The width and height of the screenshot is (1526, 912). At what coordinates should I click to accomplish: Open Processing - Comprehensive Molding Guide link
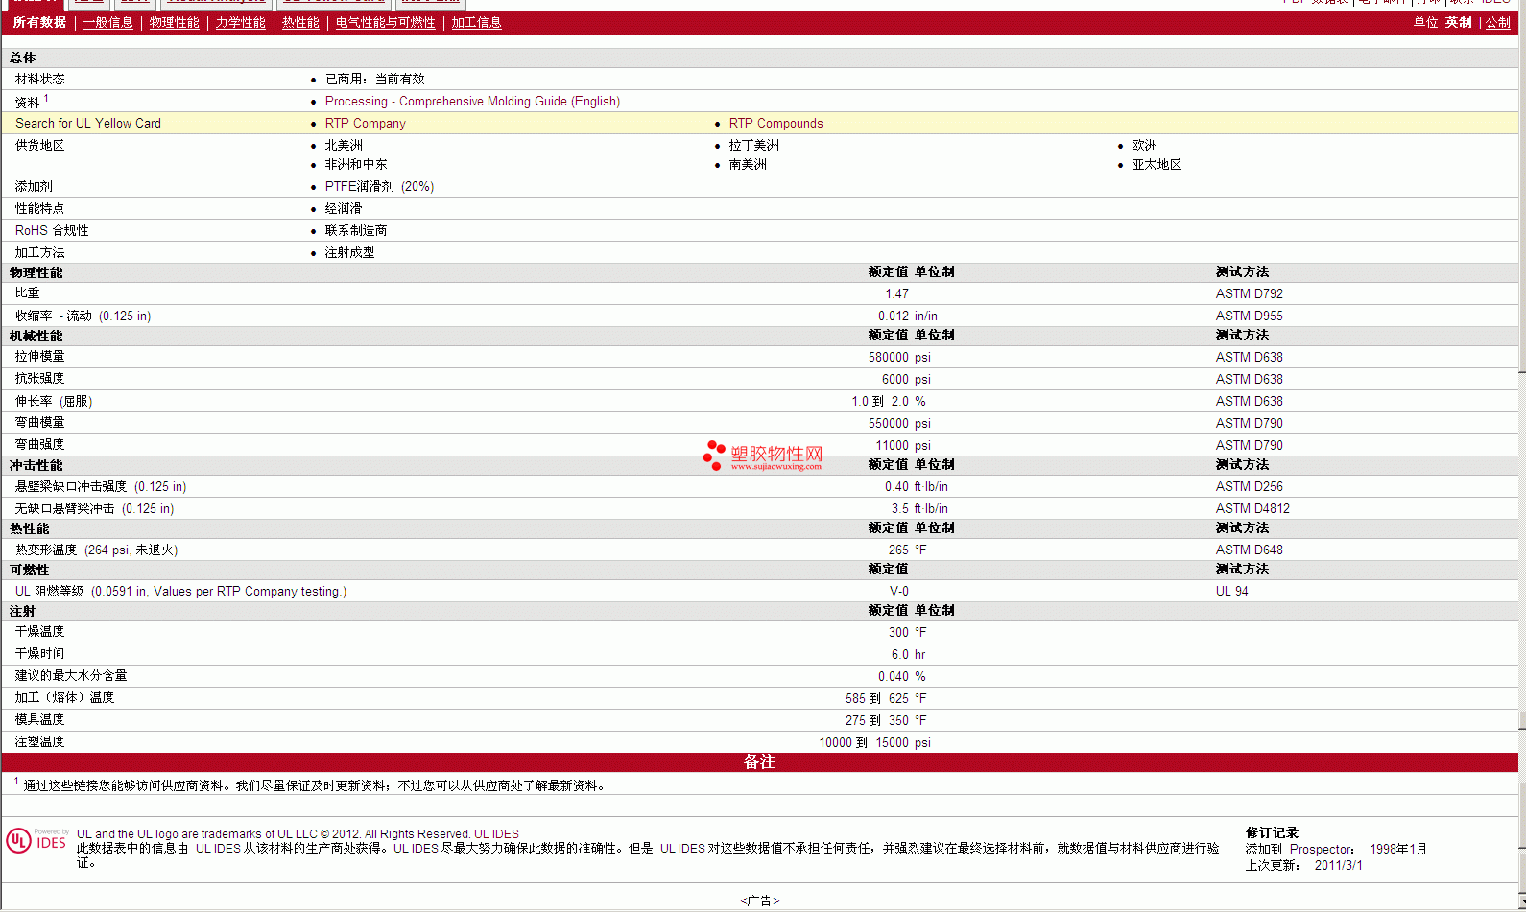click(x=472, y=102)
